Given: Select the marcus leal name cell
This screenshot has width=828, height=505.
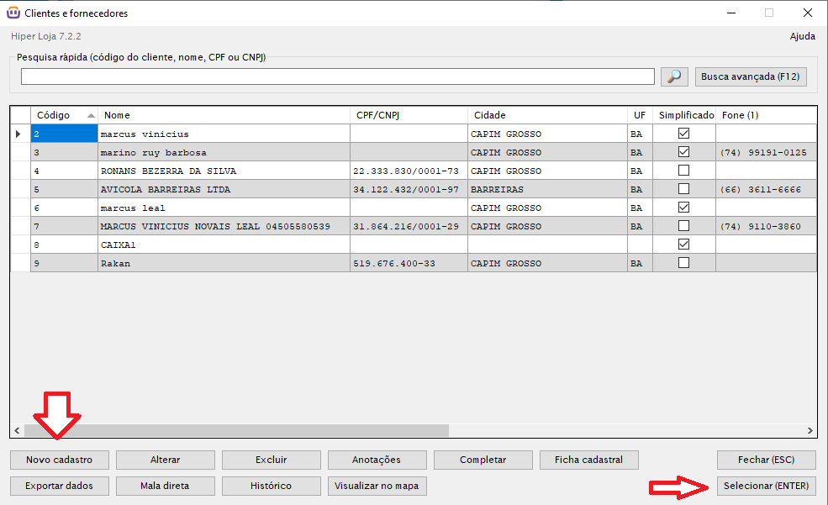Looking at the screenshot, I should (x=224, y=208).
